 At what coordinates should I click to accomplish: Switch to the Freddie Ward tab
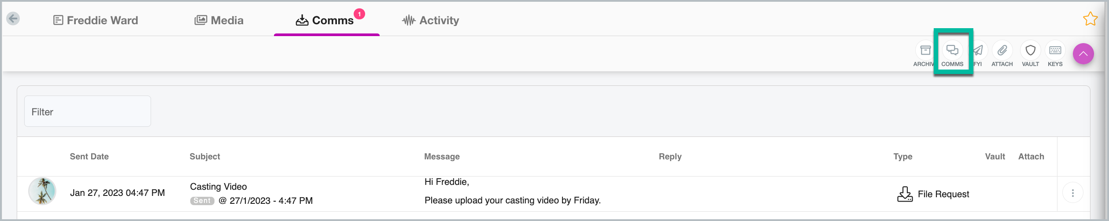96,20
